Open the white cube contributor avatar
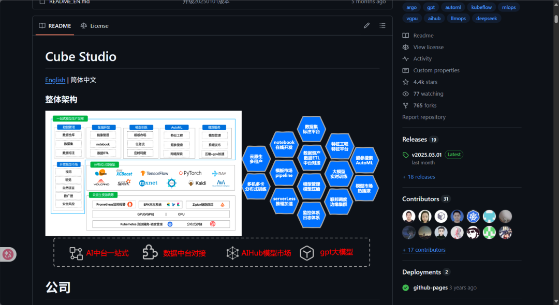The width and height of the screenshot is (559, 305). (441, 217)
